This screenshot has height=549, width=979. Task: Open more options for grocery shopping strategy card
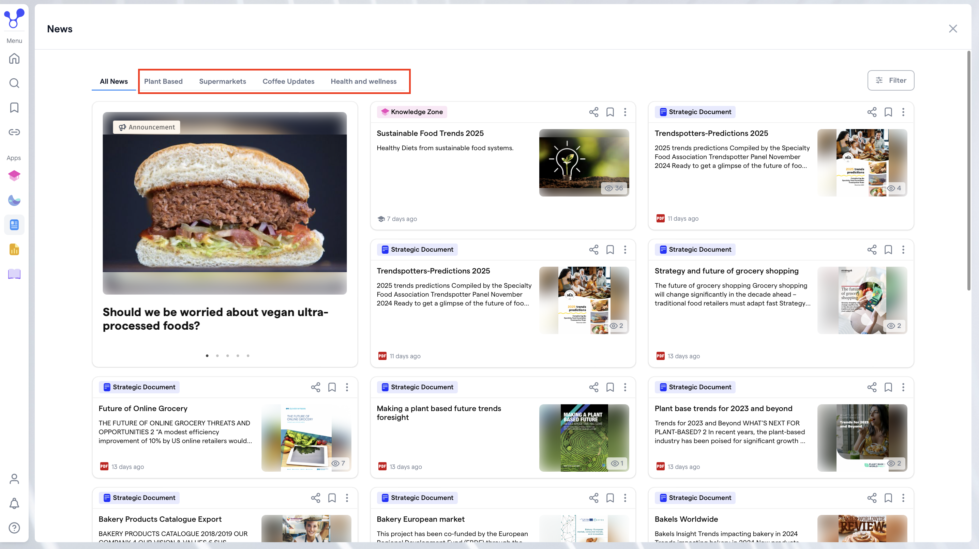[903, 249]
